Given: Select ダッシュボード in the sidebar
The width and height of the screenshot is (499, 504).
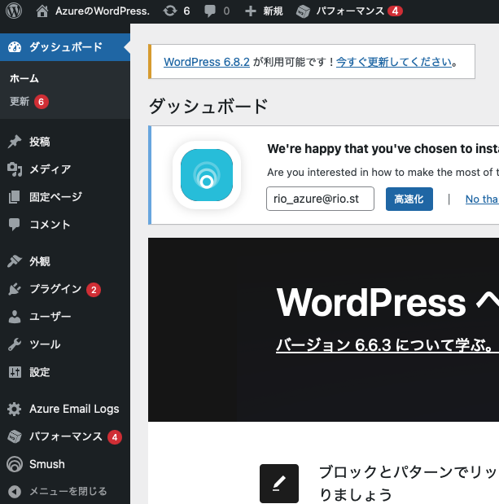Looking at the screenshot, I should (x=66, y=47).
